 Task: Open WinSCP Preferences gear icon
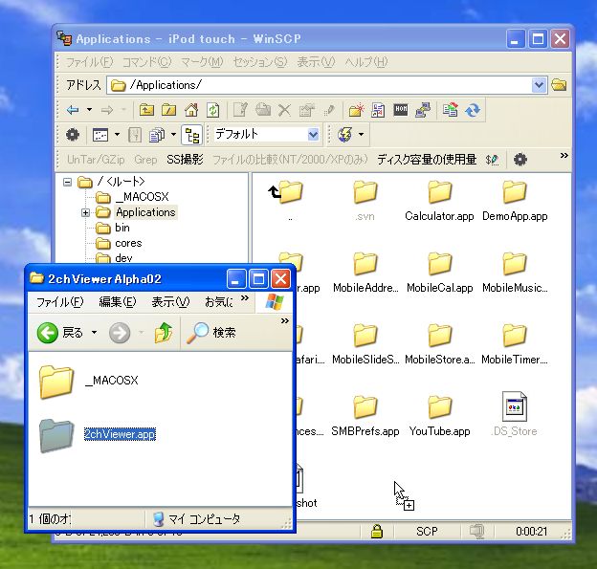pyautogui.click(x=73, y=134)
